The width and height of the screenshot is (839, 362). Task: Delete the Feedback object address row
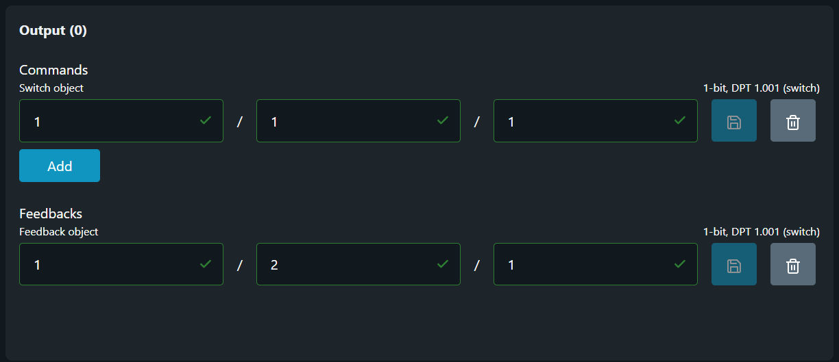792,265
